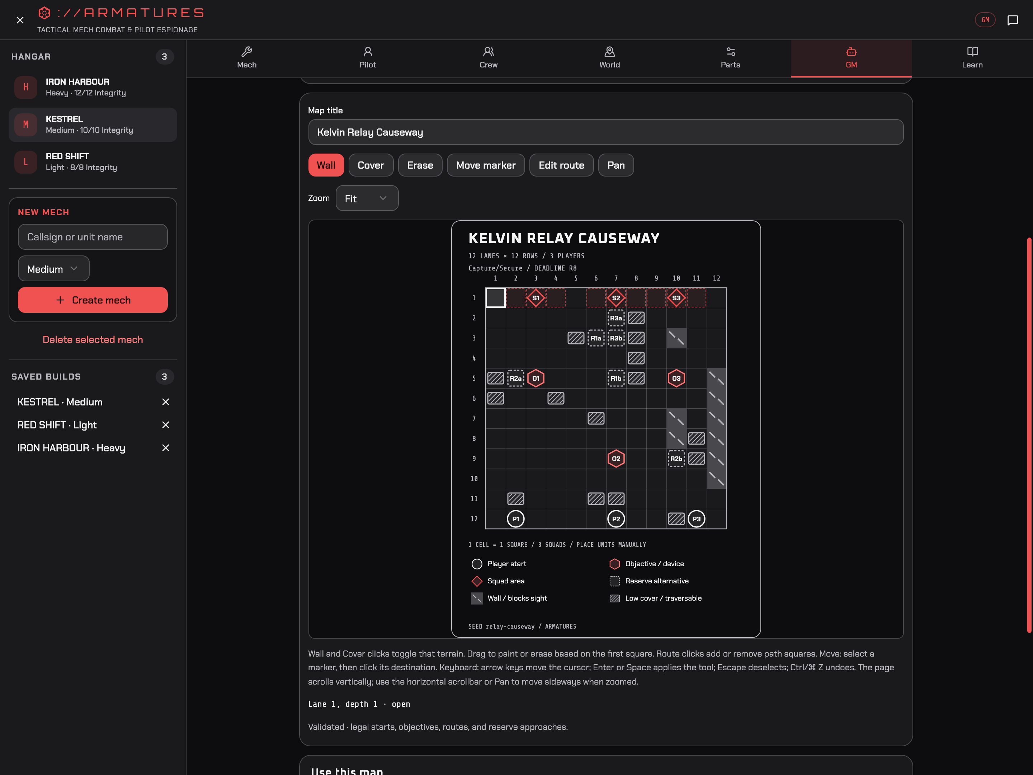This screenshot has height=775, width=1033.
Task: Remove the IRON HARBOUR · Heavy saved build
Action: 165,447
